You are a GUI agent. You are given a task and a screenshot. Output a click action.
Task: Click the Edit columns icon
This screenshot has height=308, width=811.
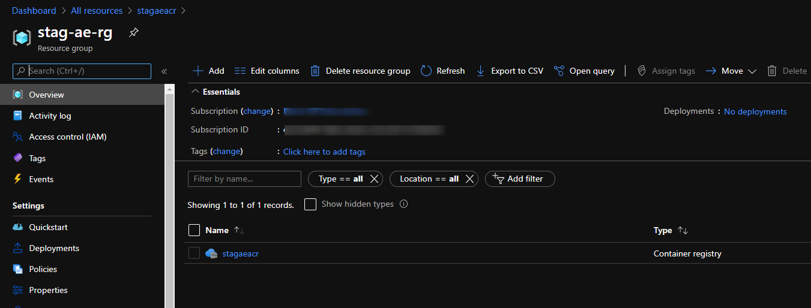pos(240,71)
